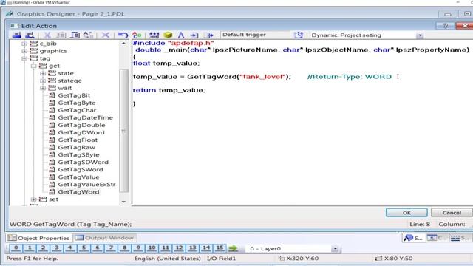473x266 pixels.
Task: Select GetTagDateTime in the function tree
Action: (x=86, y=117)
